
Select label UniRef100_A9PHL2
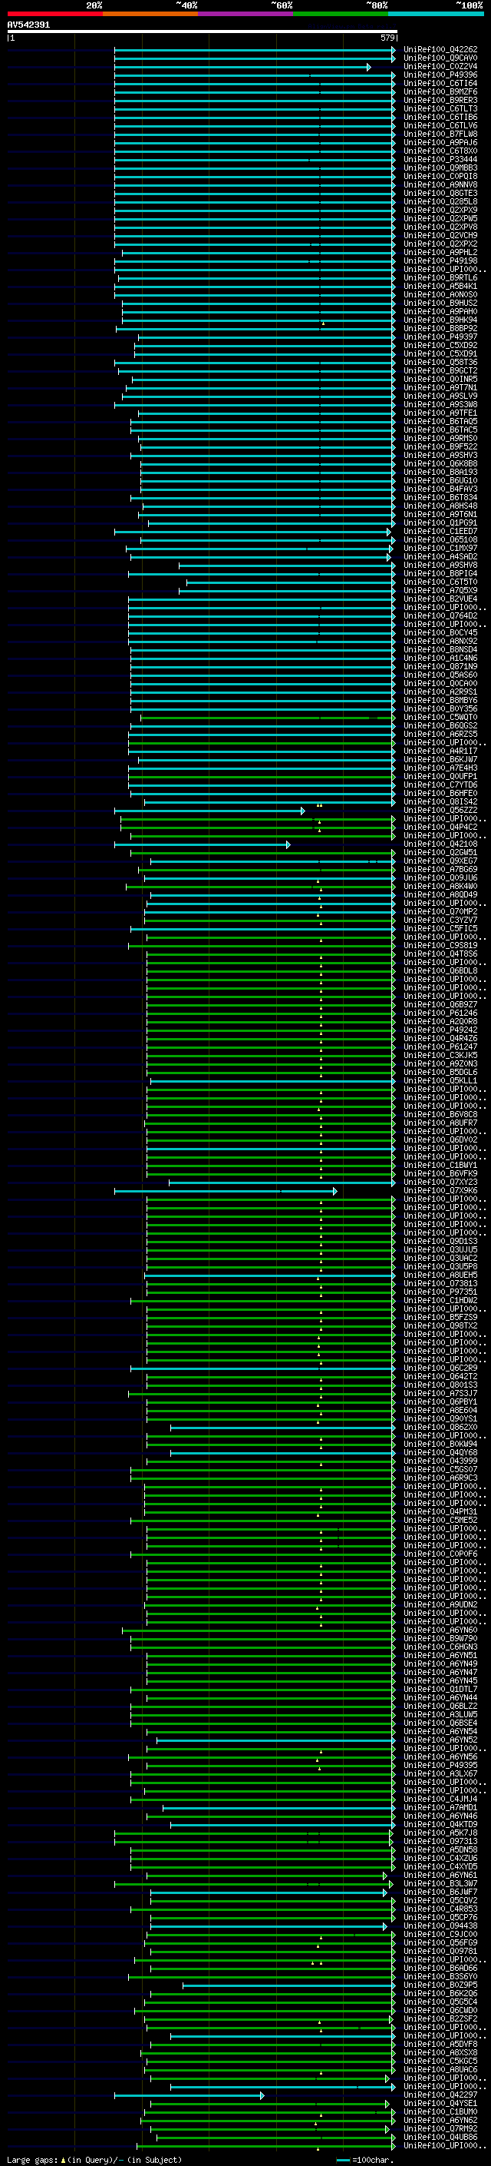(x=440, y=252)
